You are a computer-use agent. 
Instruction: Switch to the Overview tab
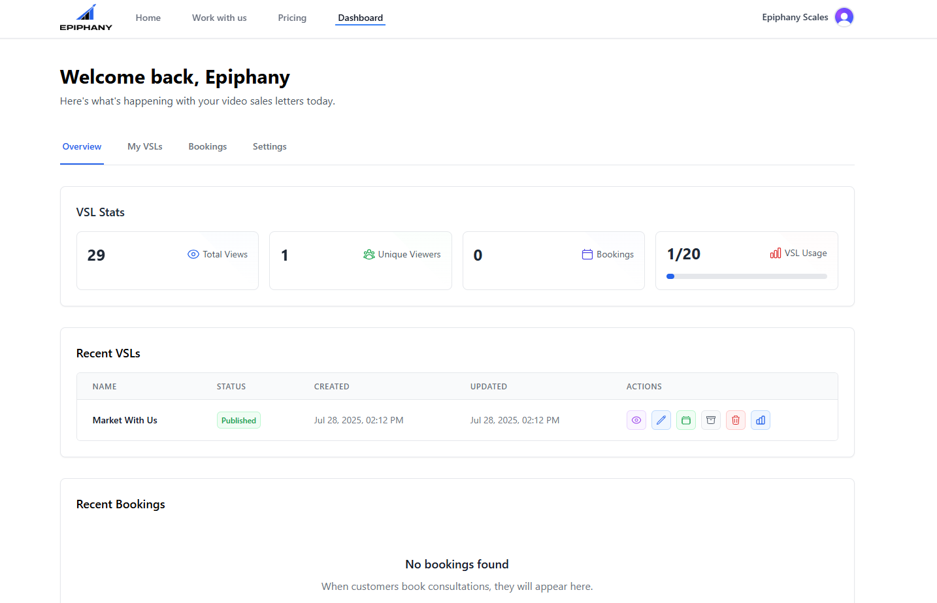(82, 146)
